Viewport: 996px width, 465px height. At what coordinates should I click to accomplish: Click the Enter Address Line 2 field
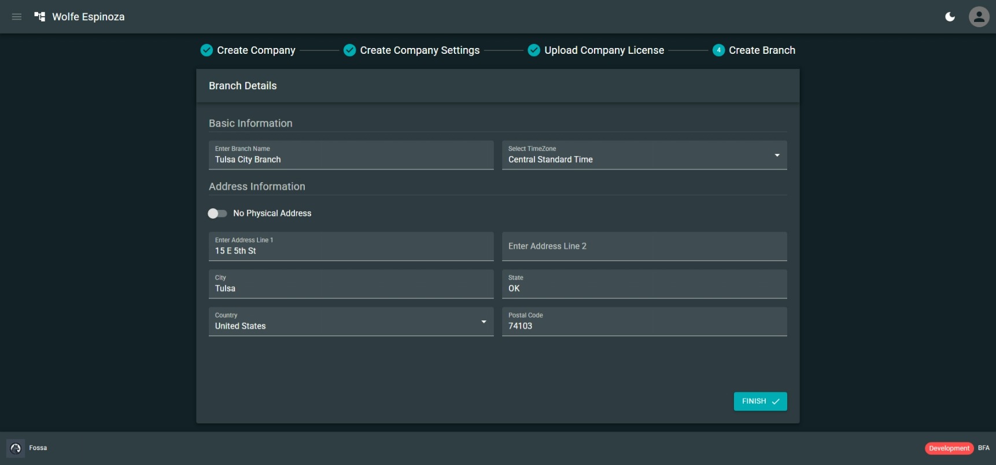click(x=644, y=246)
